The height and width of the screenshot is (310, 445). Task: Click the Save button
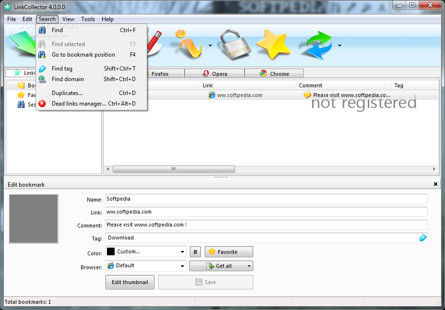(x=205, y=282)
